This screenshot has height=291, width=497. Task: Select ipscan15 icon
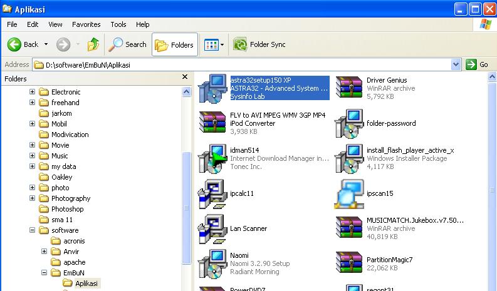[x=349, y=194]
